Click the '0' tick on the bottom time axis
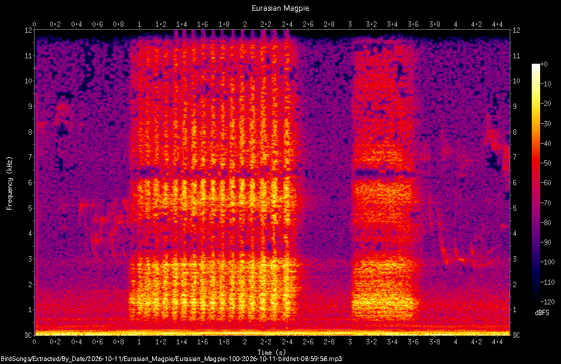Screen dimensions: 561x364 coord(35,342)
